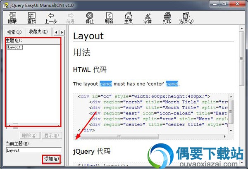Click the disabled 前进 forward arrow
The image size is (248, 169).
70,18
